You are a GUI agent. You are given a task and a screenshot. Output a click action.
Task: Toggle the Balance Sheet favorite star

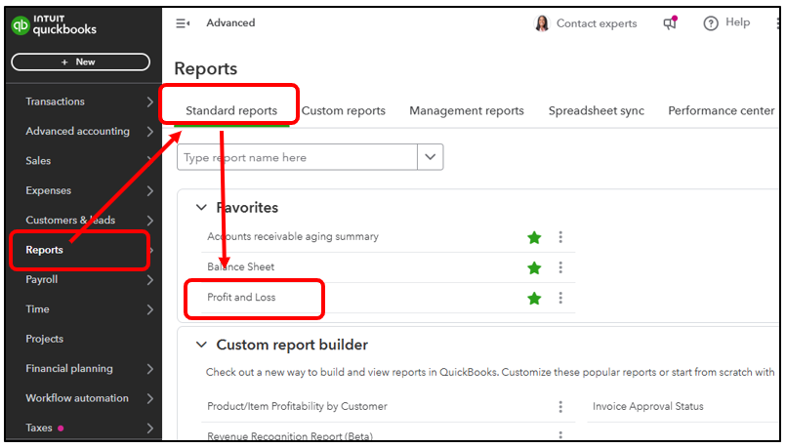tap(534, 267)
